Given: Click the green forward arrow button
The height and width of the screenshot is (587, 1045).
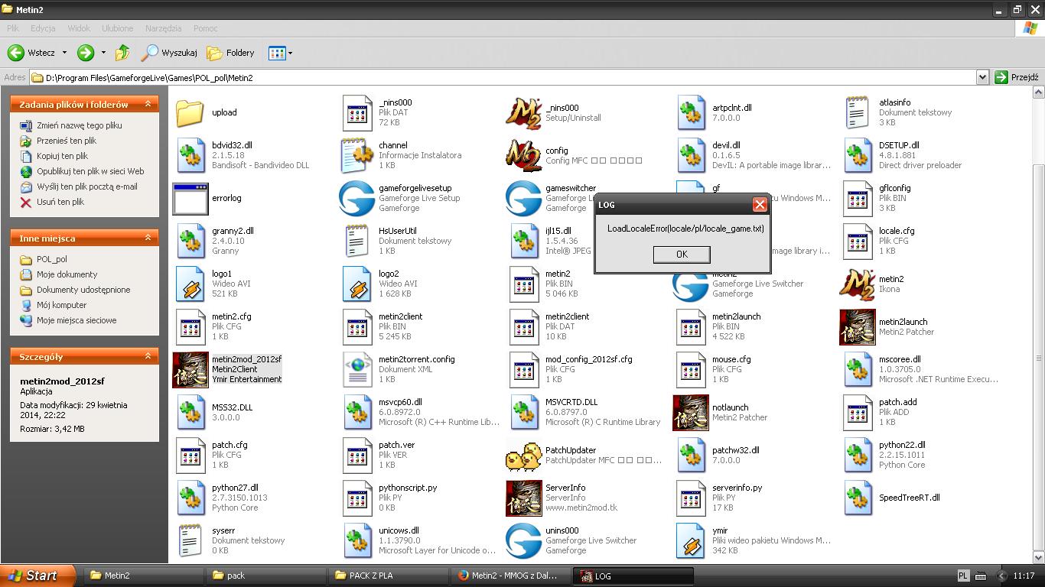Looking at the screenshot, I should [86, 53].
